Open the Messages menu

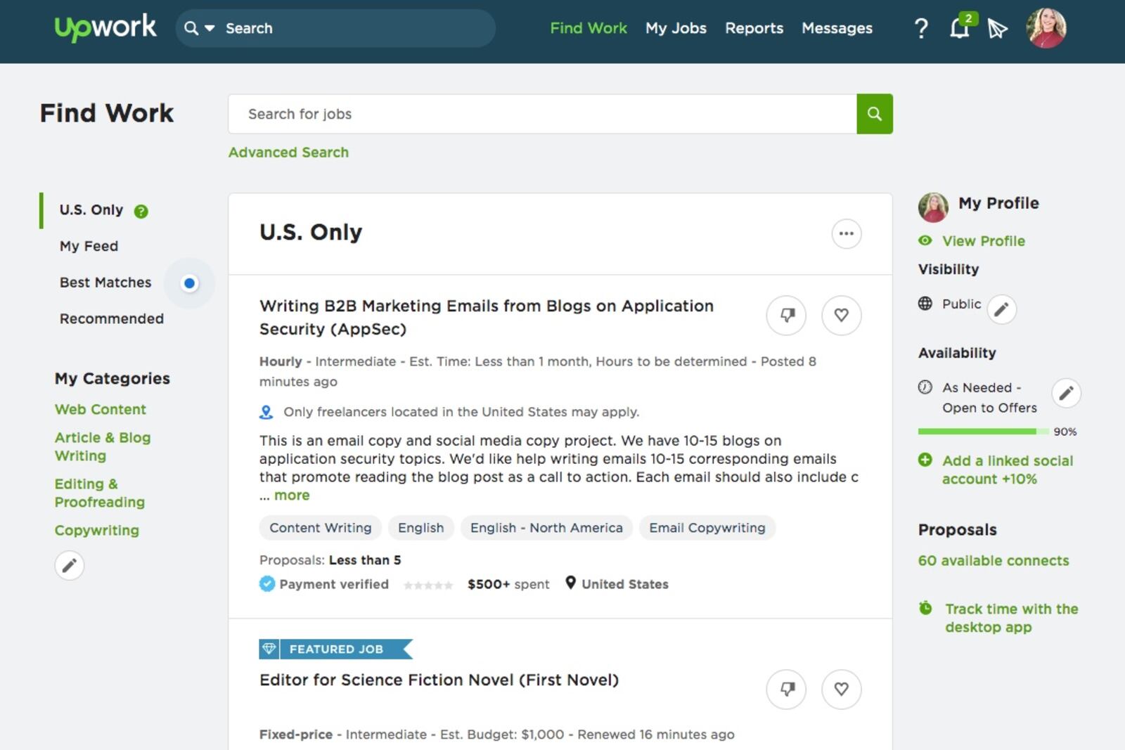point(837,28)
